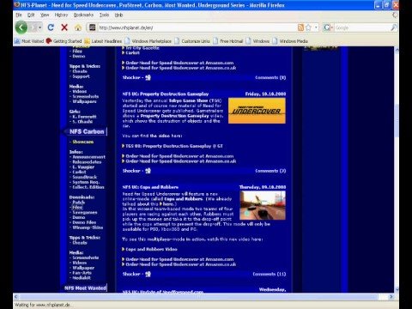Open Comments (11) under Cops and Robbers

point(270,274)
